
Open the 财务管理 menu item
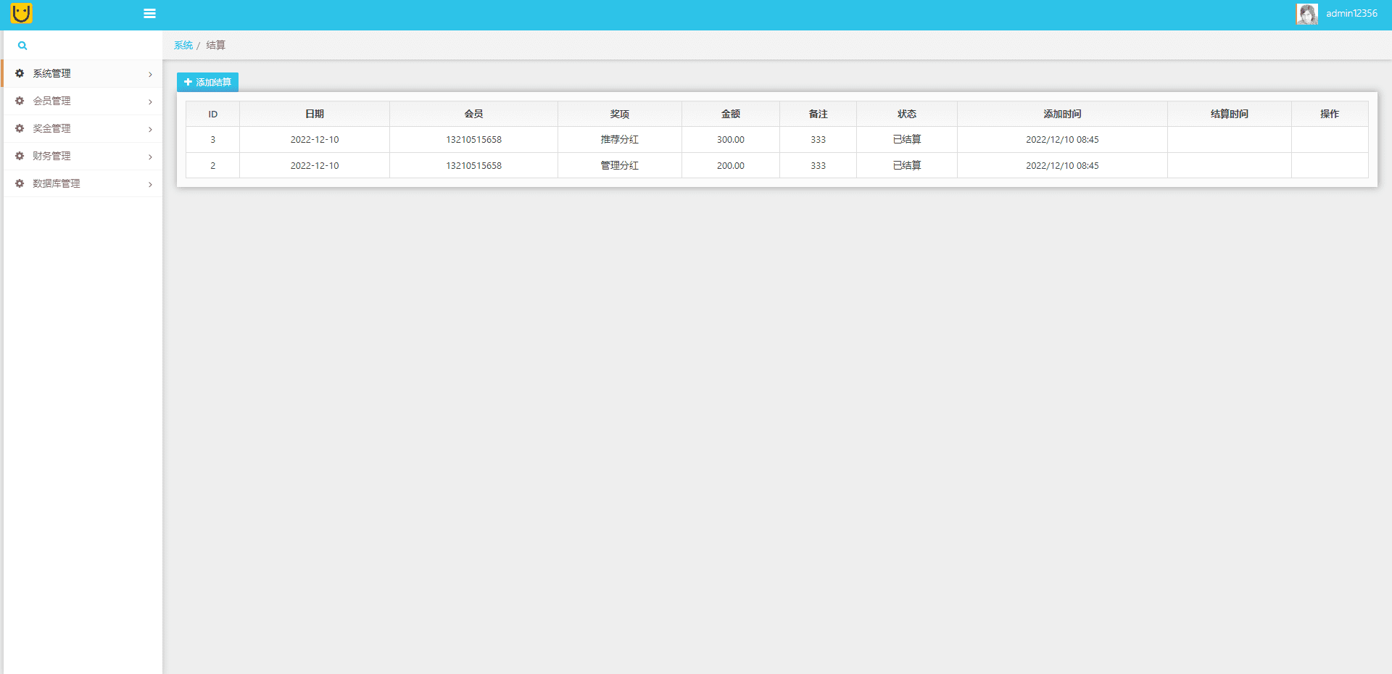click(51, 156)
